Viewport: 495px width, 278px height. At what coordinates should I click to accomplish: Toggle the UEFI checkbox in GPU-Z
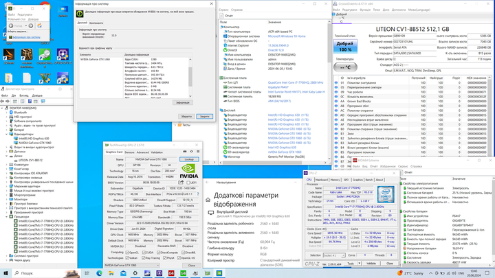pyautogui.click(x=188, y=183)
